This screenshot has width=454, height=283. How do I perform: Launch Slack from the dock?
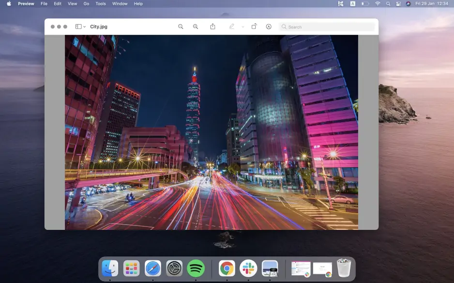[x=249, y=268]
